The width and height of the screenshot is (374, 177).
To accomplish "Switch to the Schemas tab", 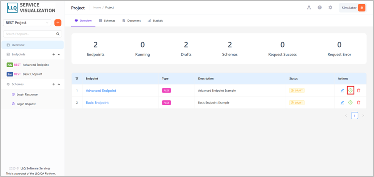I will pos(107,21).
